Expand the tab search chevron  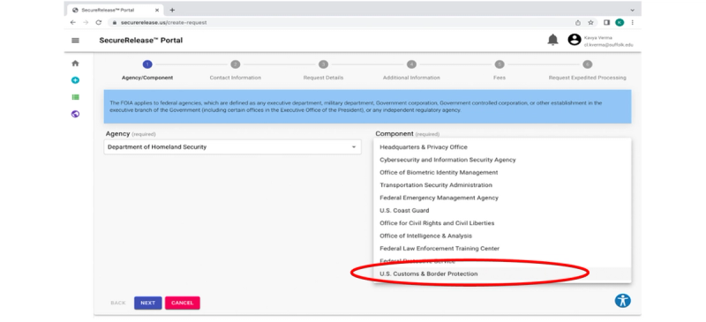point(632,10)
